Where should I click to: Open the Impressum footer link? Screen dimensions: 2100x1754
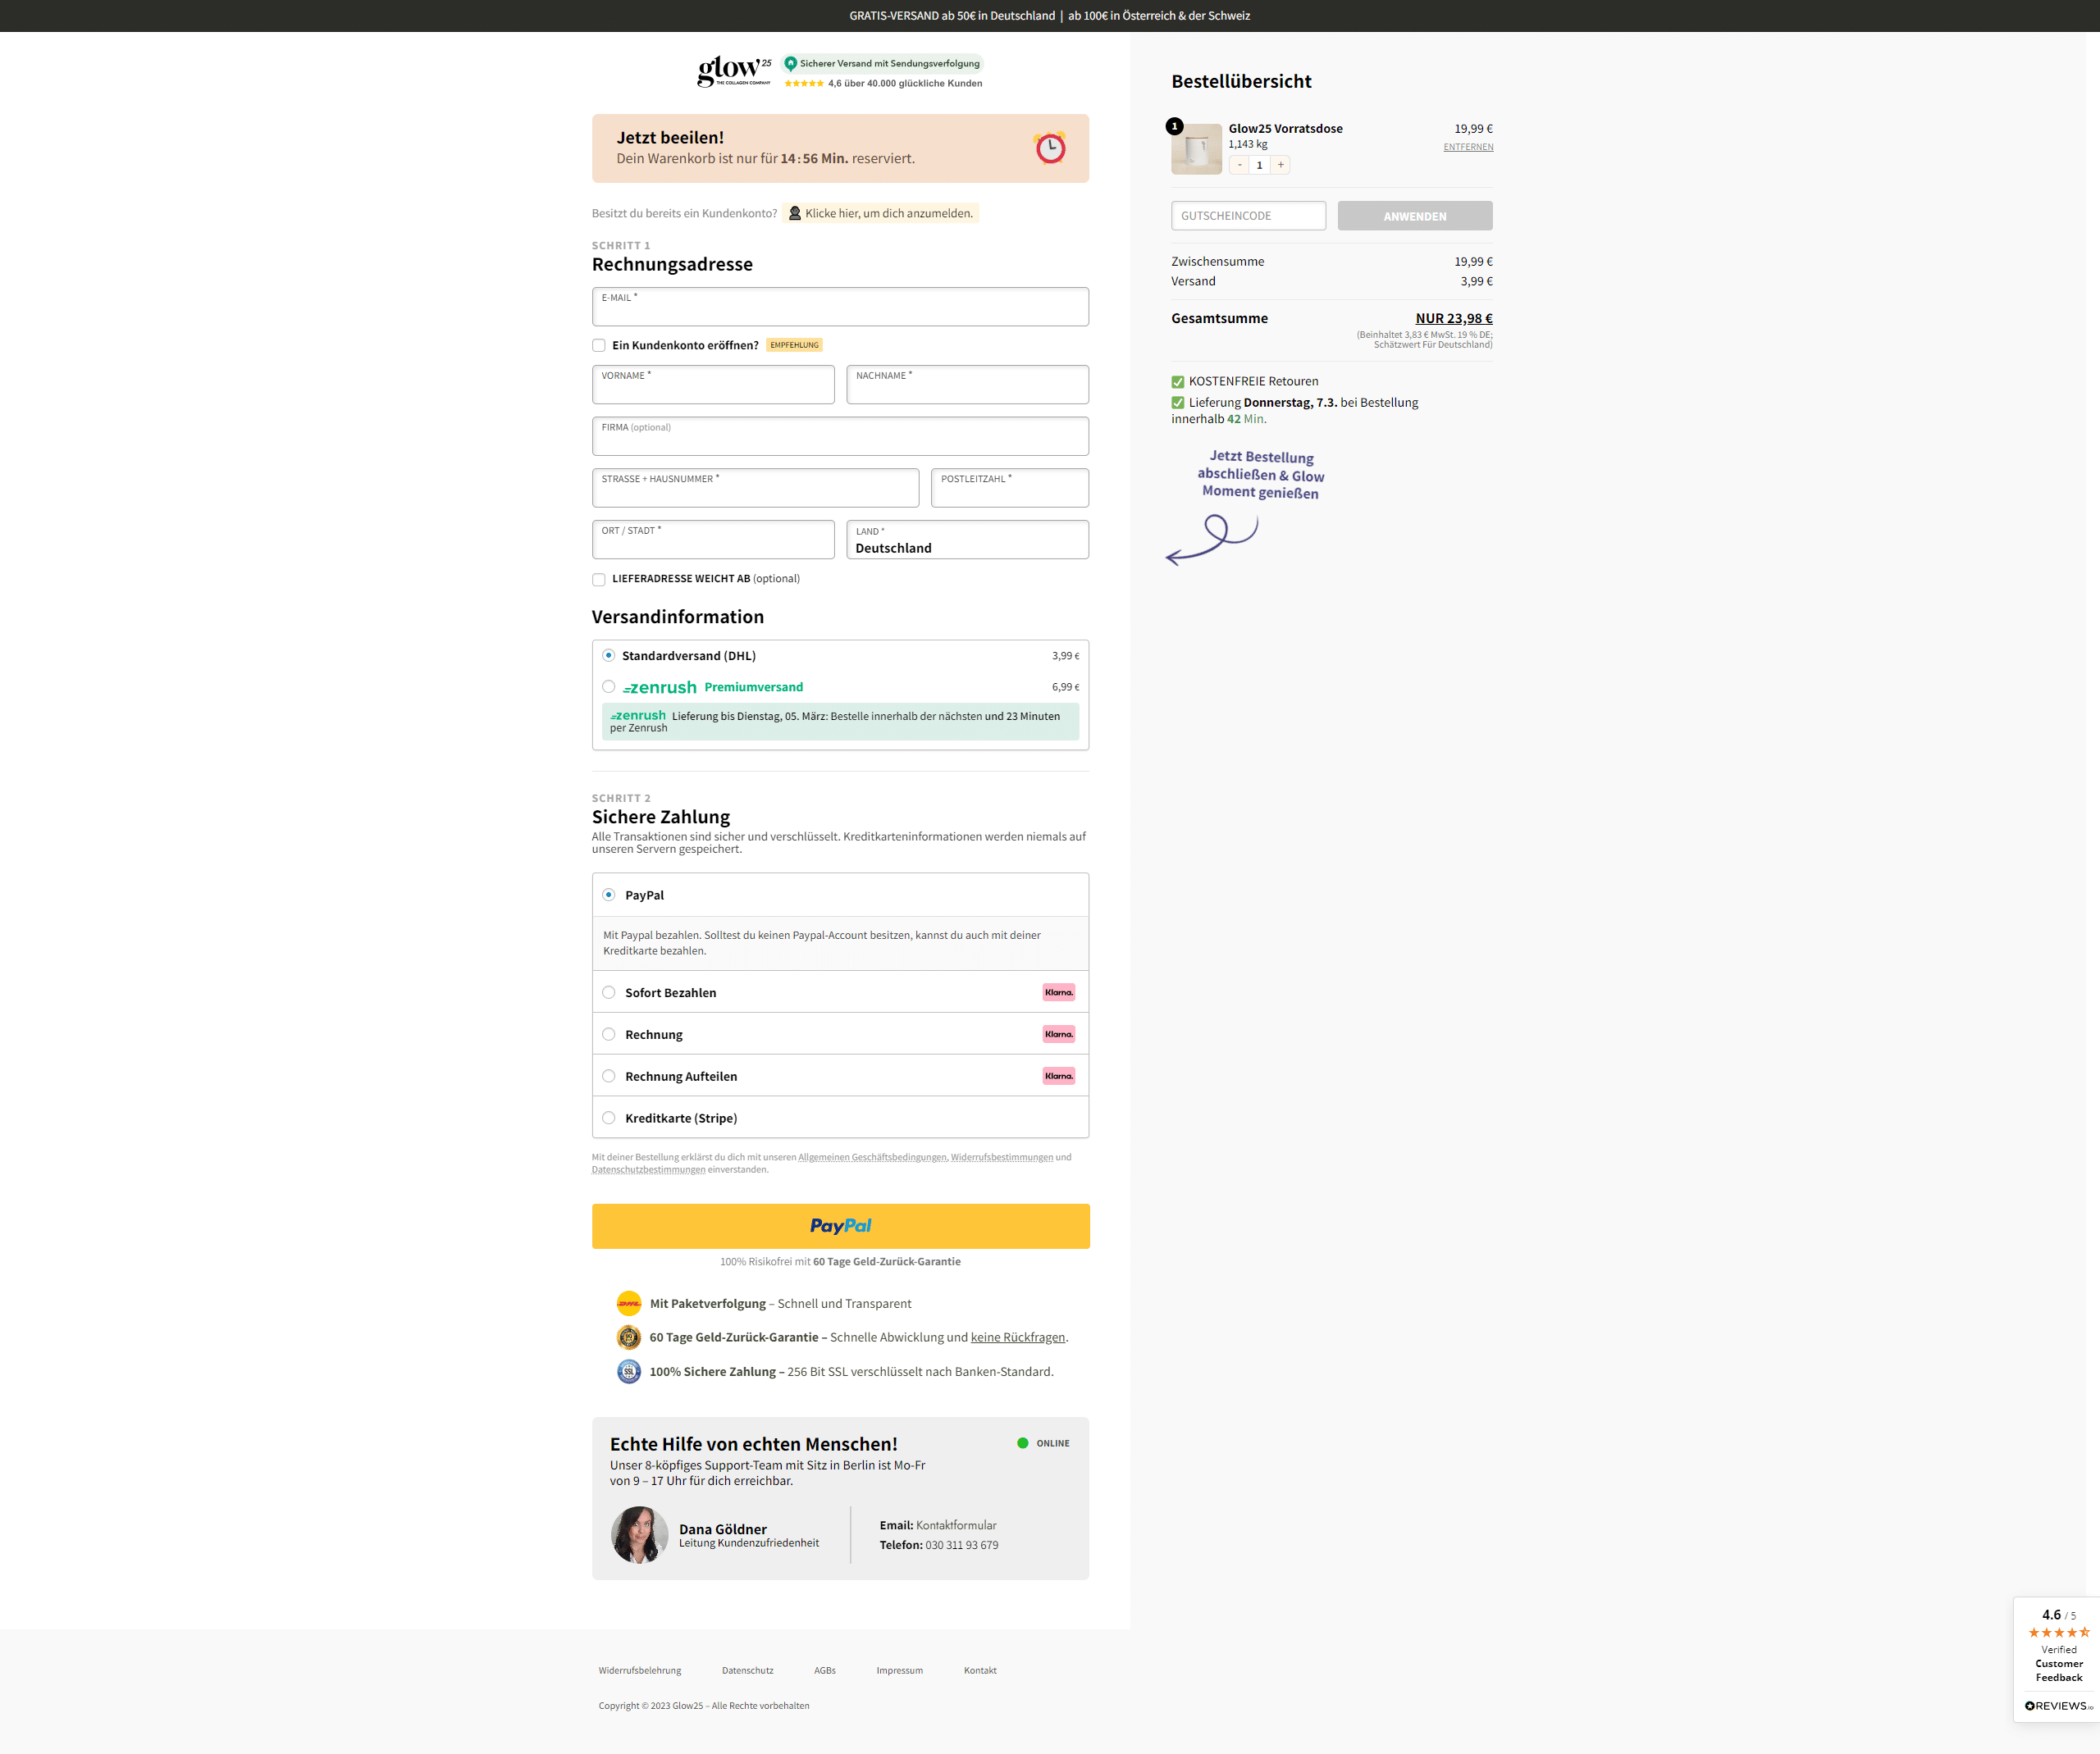pyautogui.click(x=899, y=1670)
